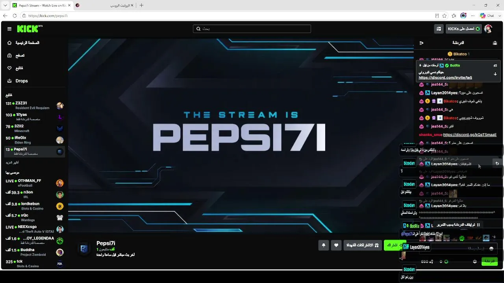Viewport: 504px width, 283px height.
Task: Open followed channel 3ZII2
Action: (x=34, y=128)
